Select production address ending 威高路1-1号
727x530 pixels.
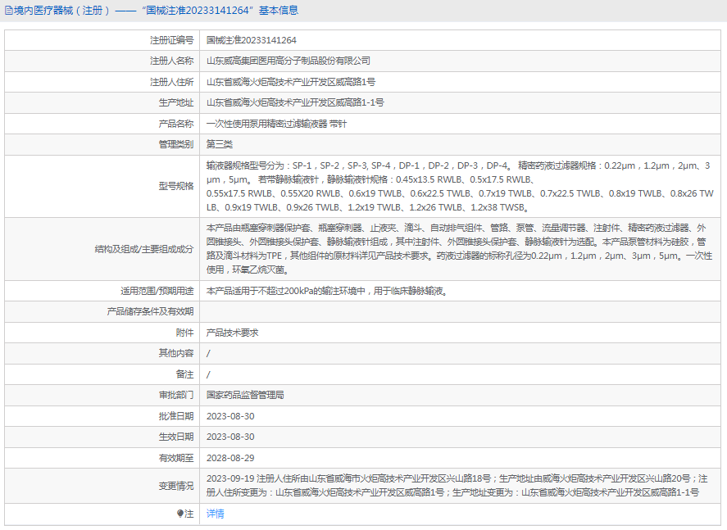295,103
